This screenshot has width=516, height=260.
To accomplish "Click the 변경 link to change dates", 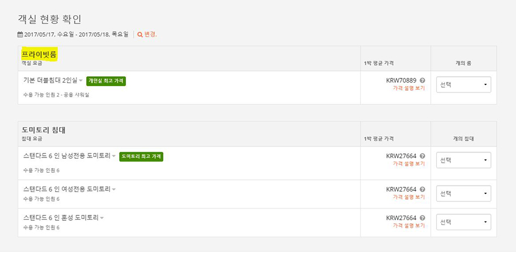I will (x=150, y=35).
